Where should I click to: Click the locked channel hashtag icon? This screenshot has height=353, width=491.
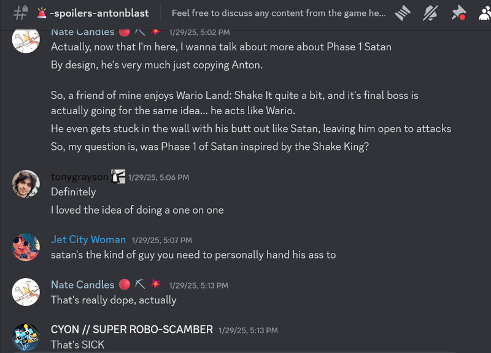[21, 13]
